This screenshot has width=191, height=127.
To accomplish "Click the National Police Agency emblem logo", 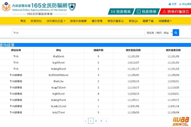I will tap(6, 7).
